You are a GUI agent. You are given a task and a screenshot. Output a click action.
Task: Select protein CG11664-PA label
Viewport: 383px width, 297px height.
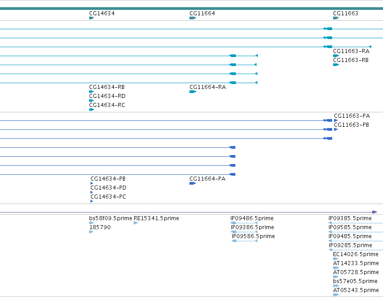click(x=207, y=179)
